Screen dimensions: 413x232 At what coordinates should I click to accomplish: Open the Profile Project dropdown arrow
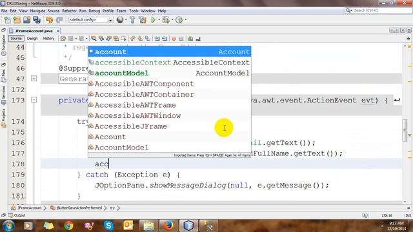[186, 20]
